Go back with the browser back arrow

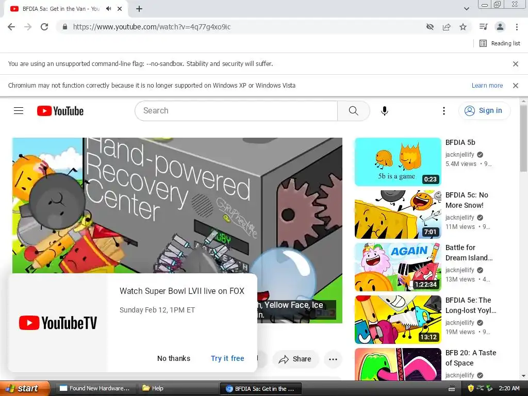click(x=11, y=27)
